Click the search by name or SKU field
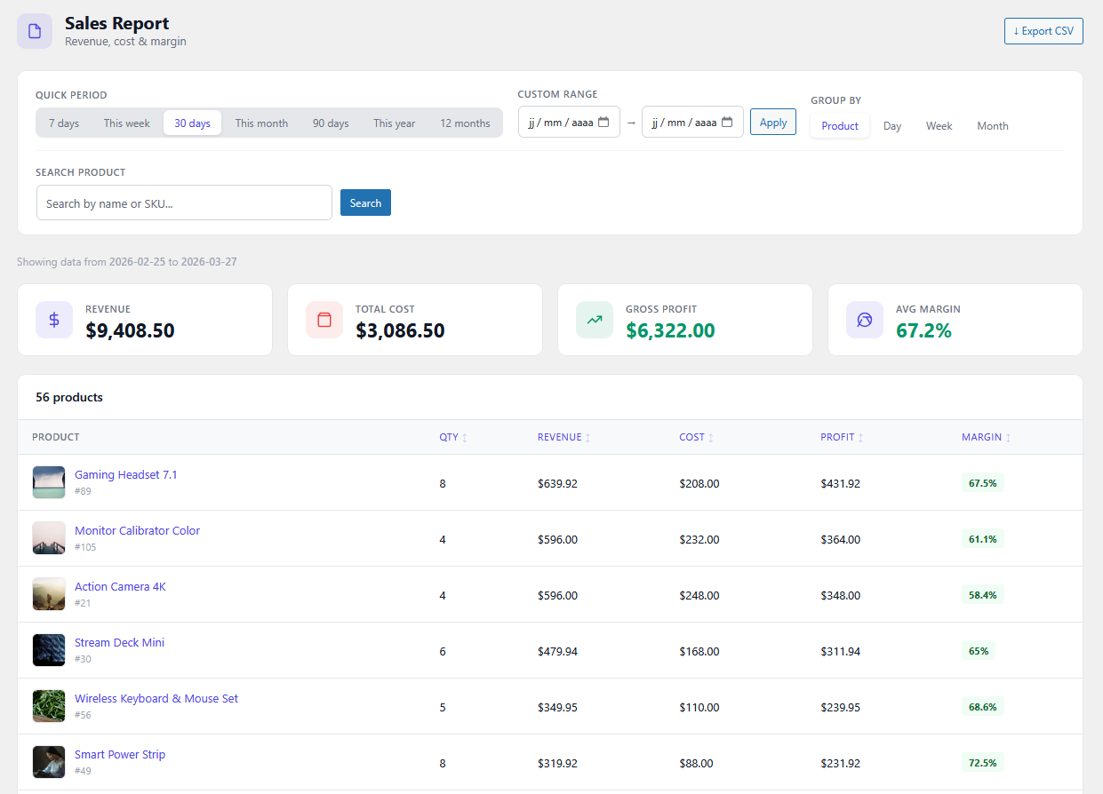Screen dimensions: 1103x794 [184, 202]
